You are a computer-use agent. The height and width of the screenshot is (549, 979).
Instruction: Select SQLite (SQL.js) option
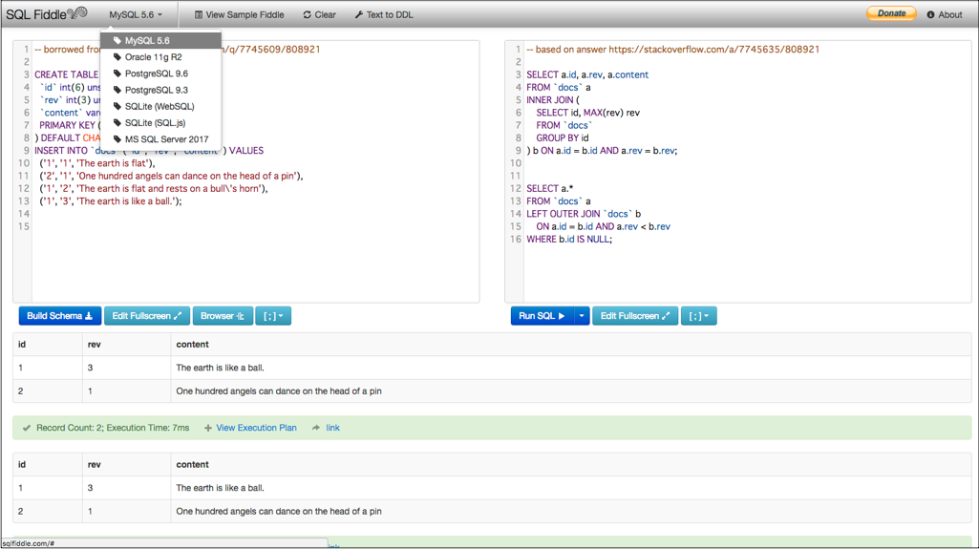point(161,123)
